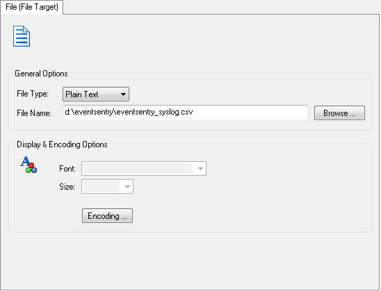Open the Font combo box
The height and width of the screenshot is (291, 381).
click(x=144, y=169)
